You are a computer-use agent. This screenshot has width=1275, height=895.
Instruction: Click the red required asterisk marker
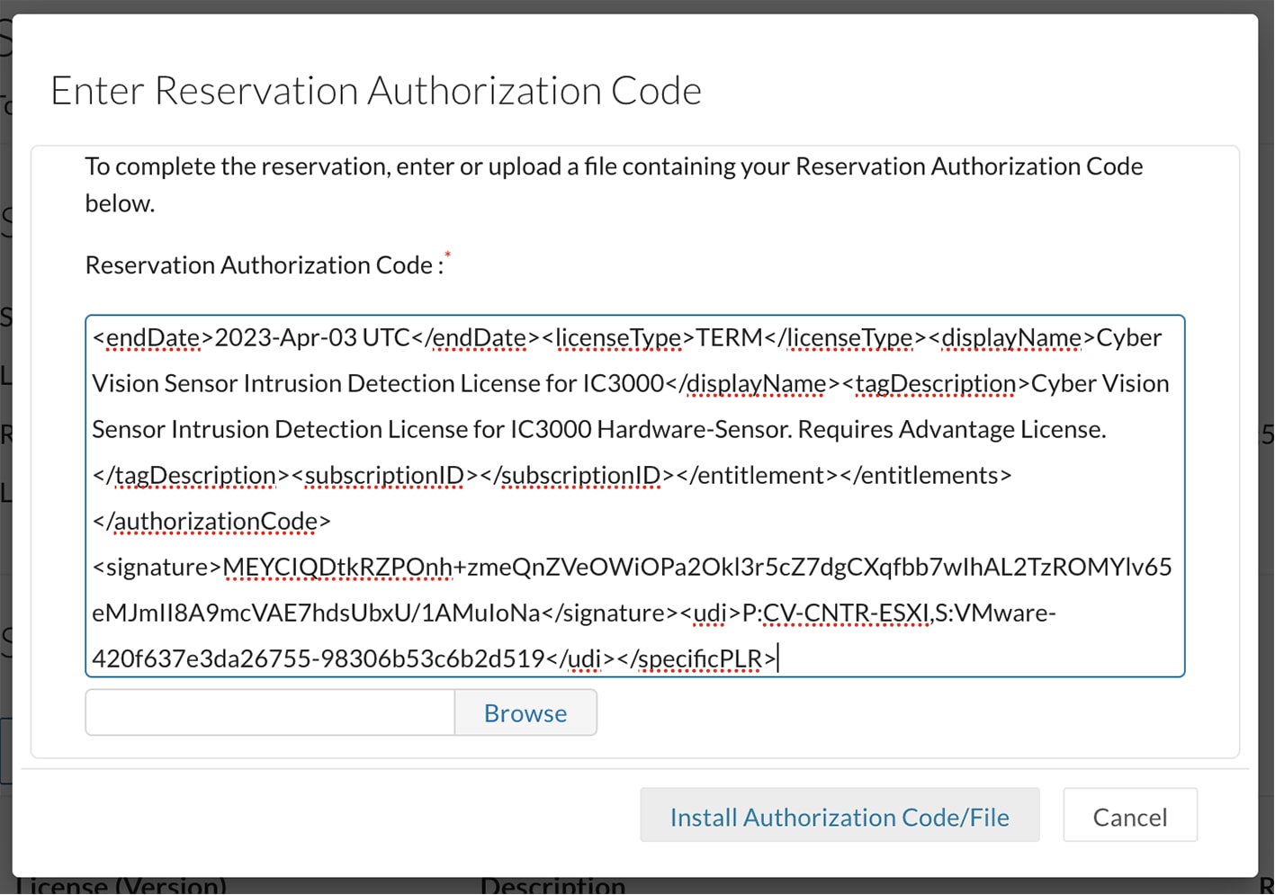click(448, 257)
